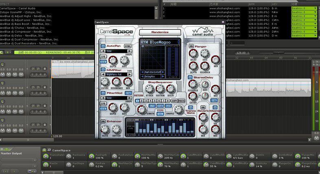The height and width of the screenshot is (174, 320).
Task: Close the CamelSpace plugin window
Action: pos(223,22)
